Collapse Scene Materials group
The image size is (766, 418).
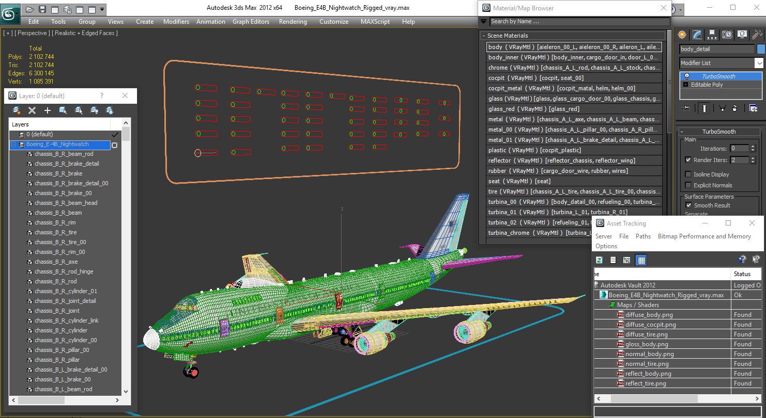(x=484, y=36)
